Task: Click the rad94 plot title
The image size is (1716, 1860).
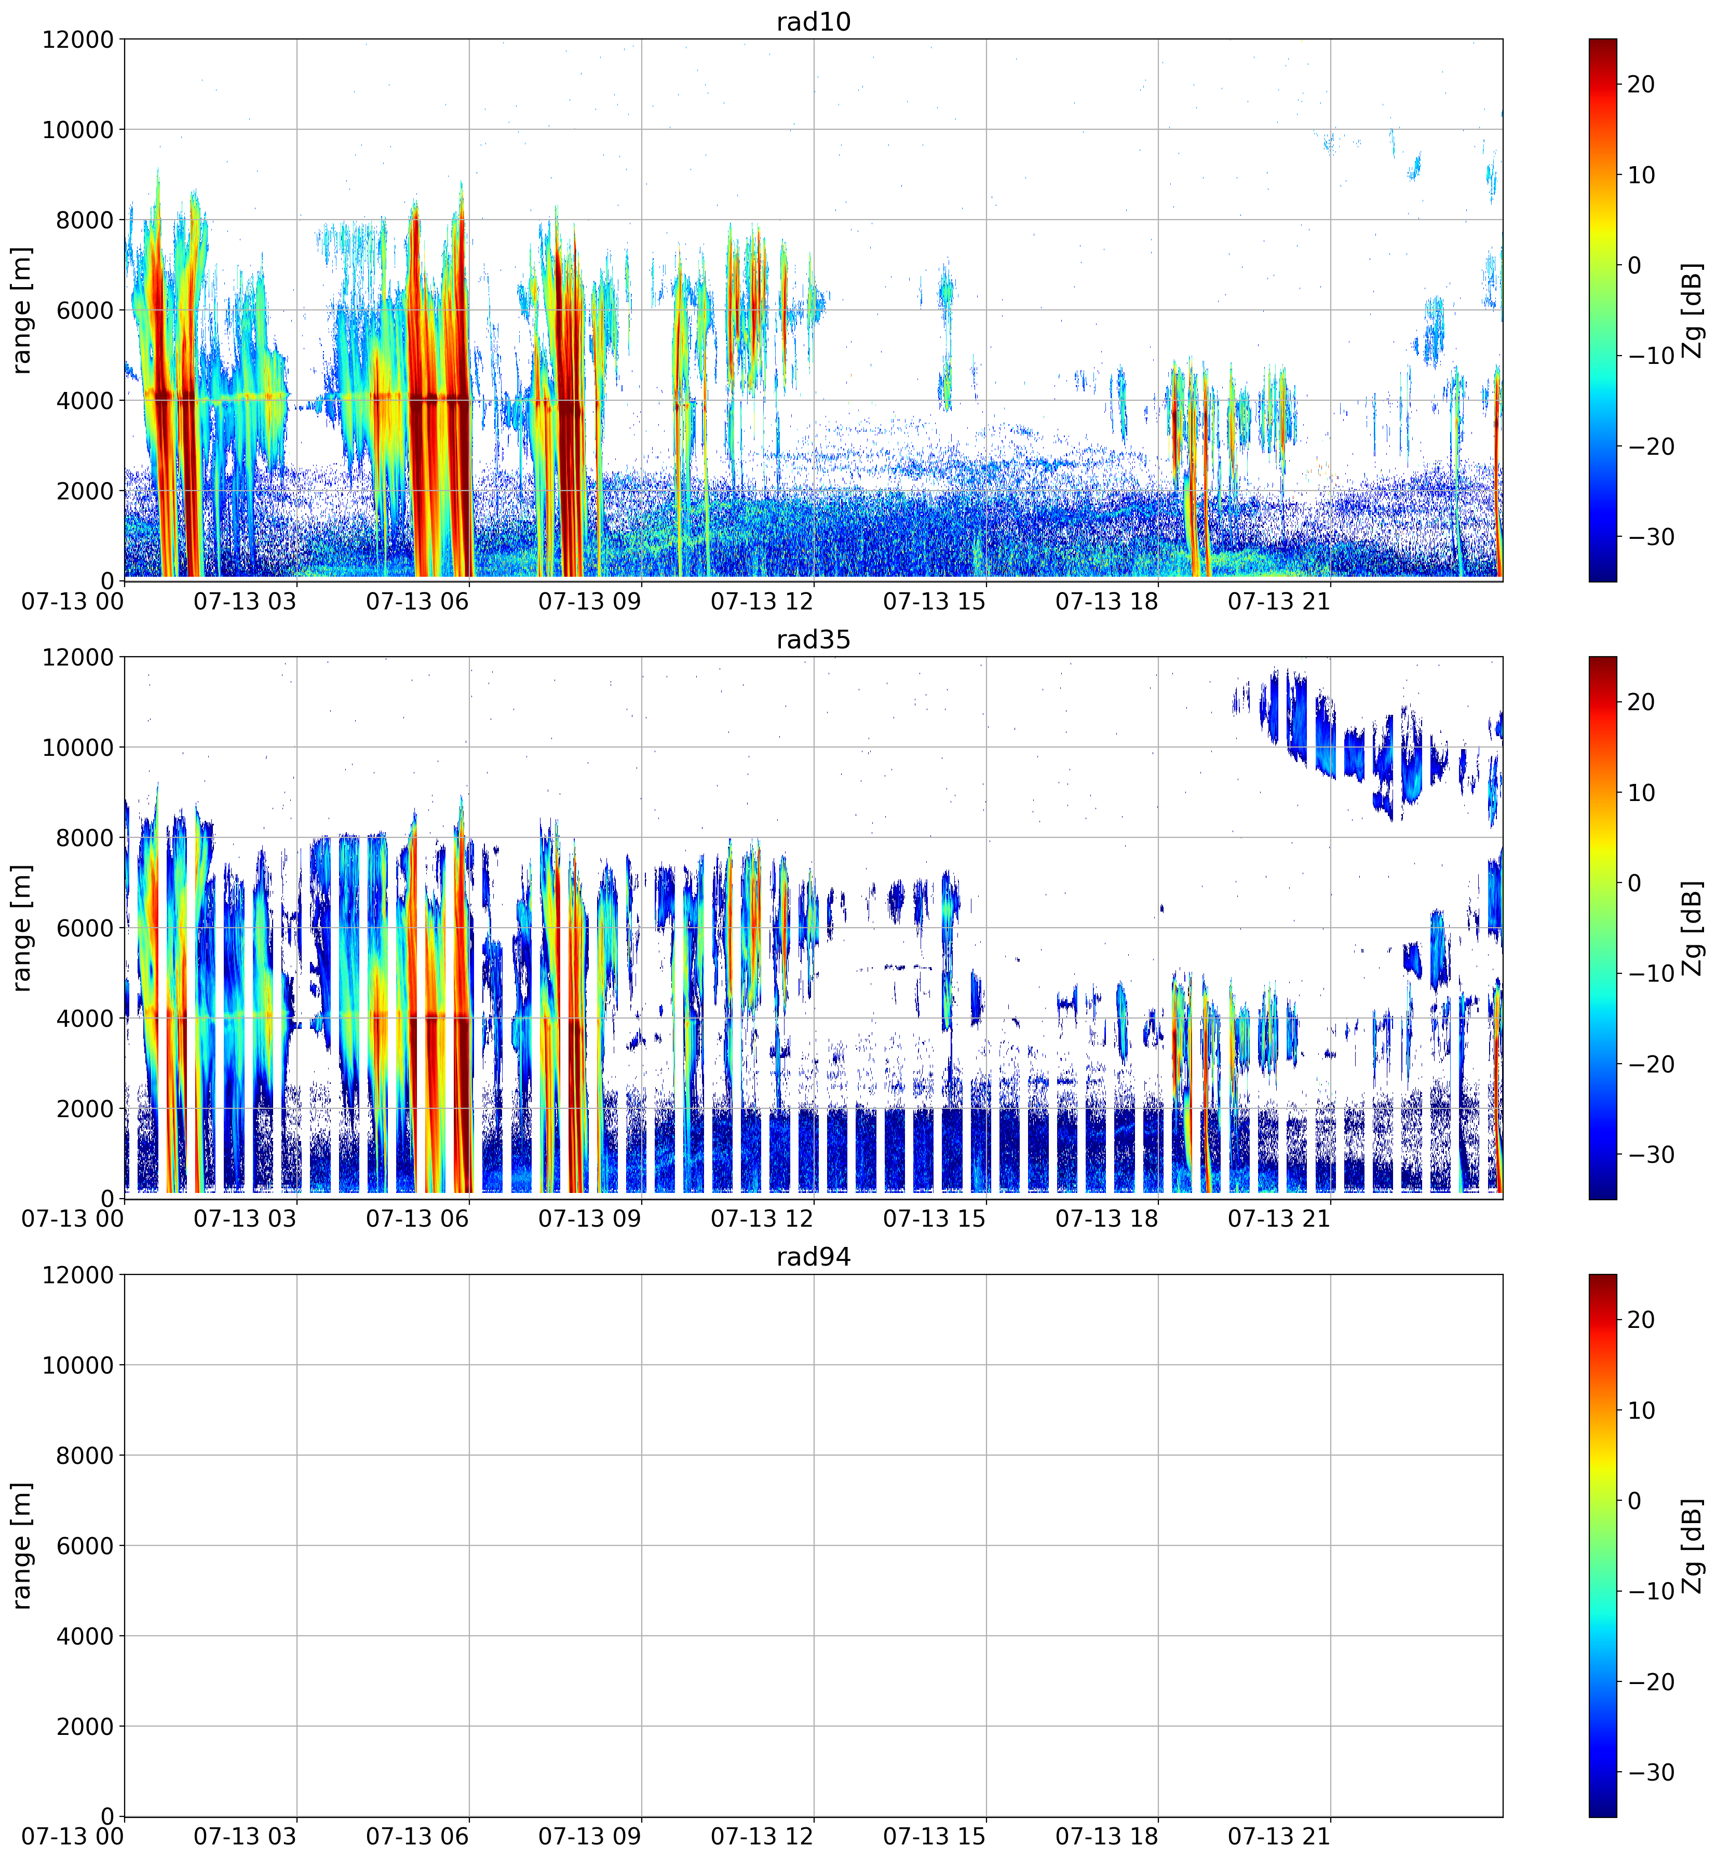Action: (814, 1257)
